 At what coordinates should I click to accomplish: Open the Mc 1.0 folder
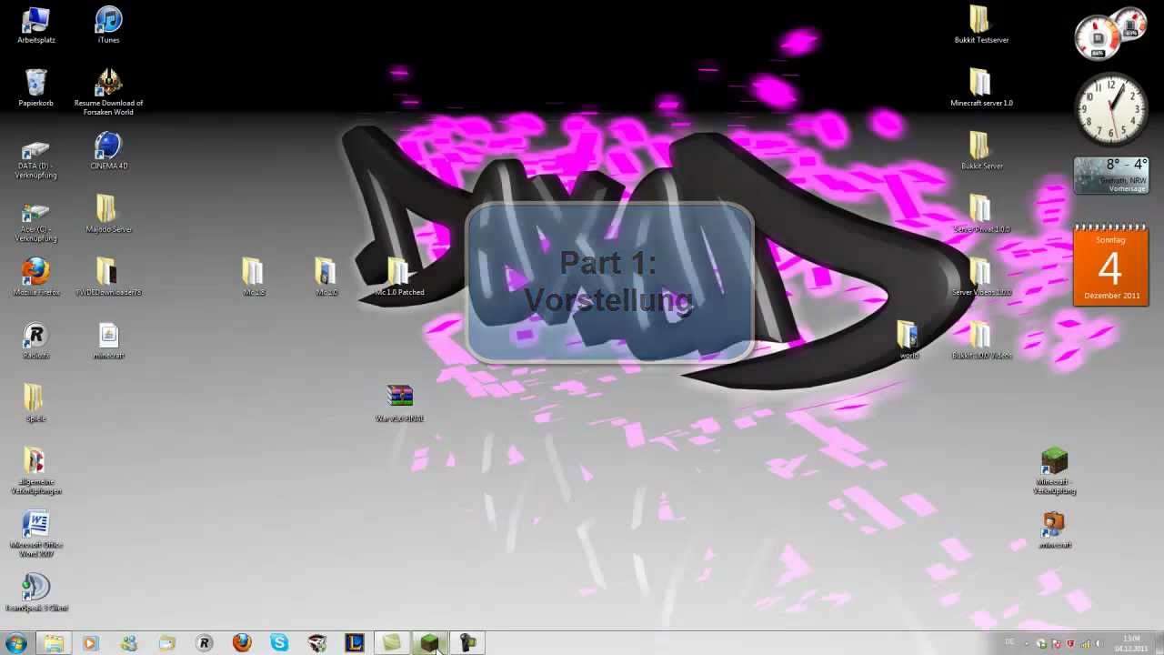pyautogui.click(x=326, y=277)
